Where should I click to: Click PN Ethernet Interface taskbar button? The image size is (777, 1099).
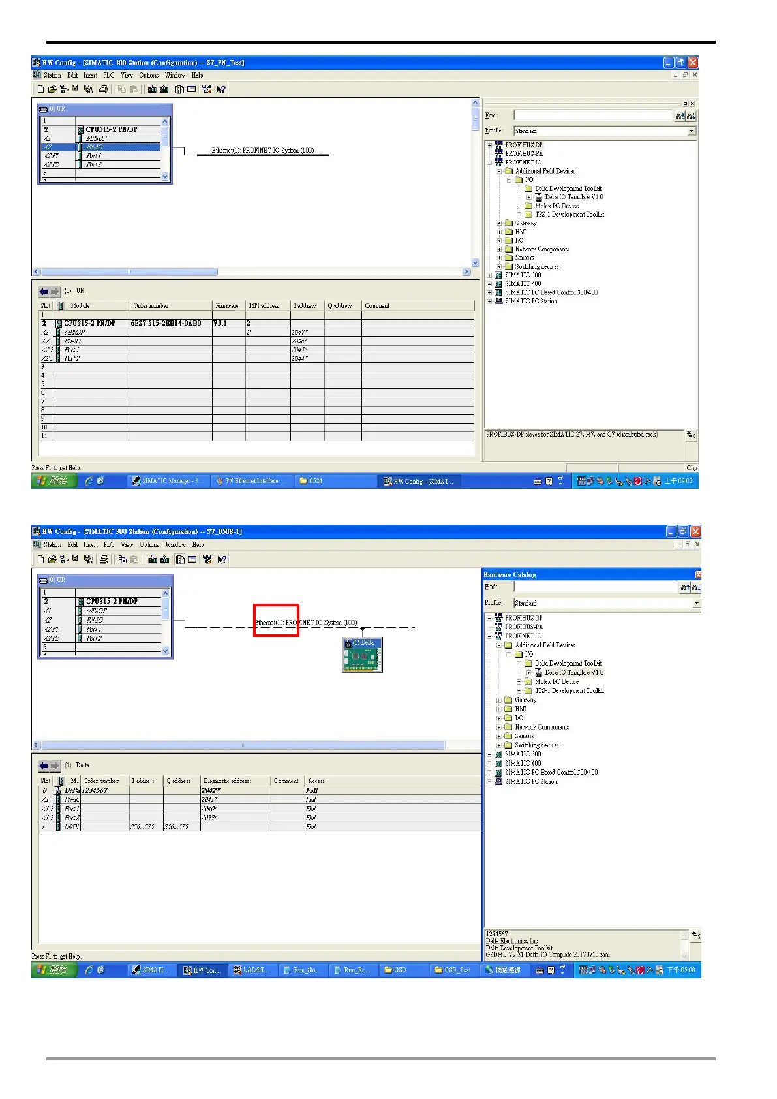[x=250, y=481]
